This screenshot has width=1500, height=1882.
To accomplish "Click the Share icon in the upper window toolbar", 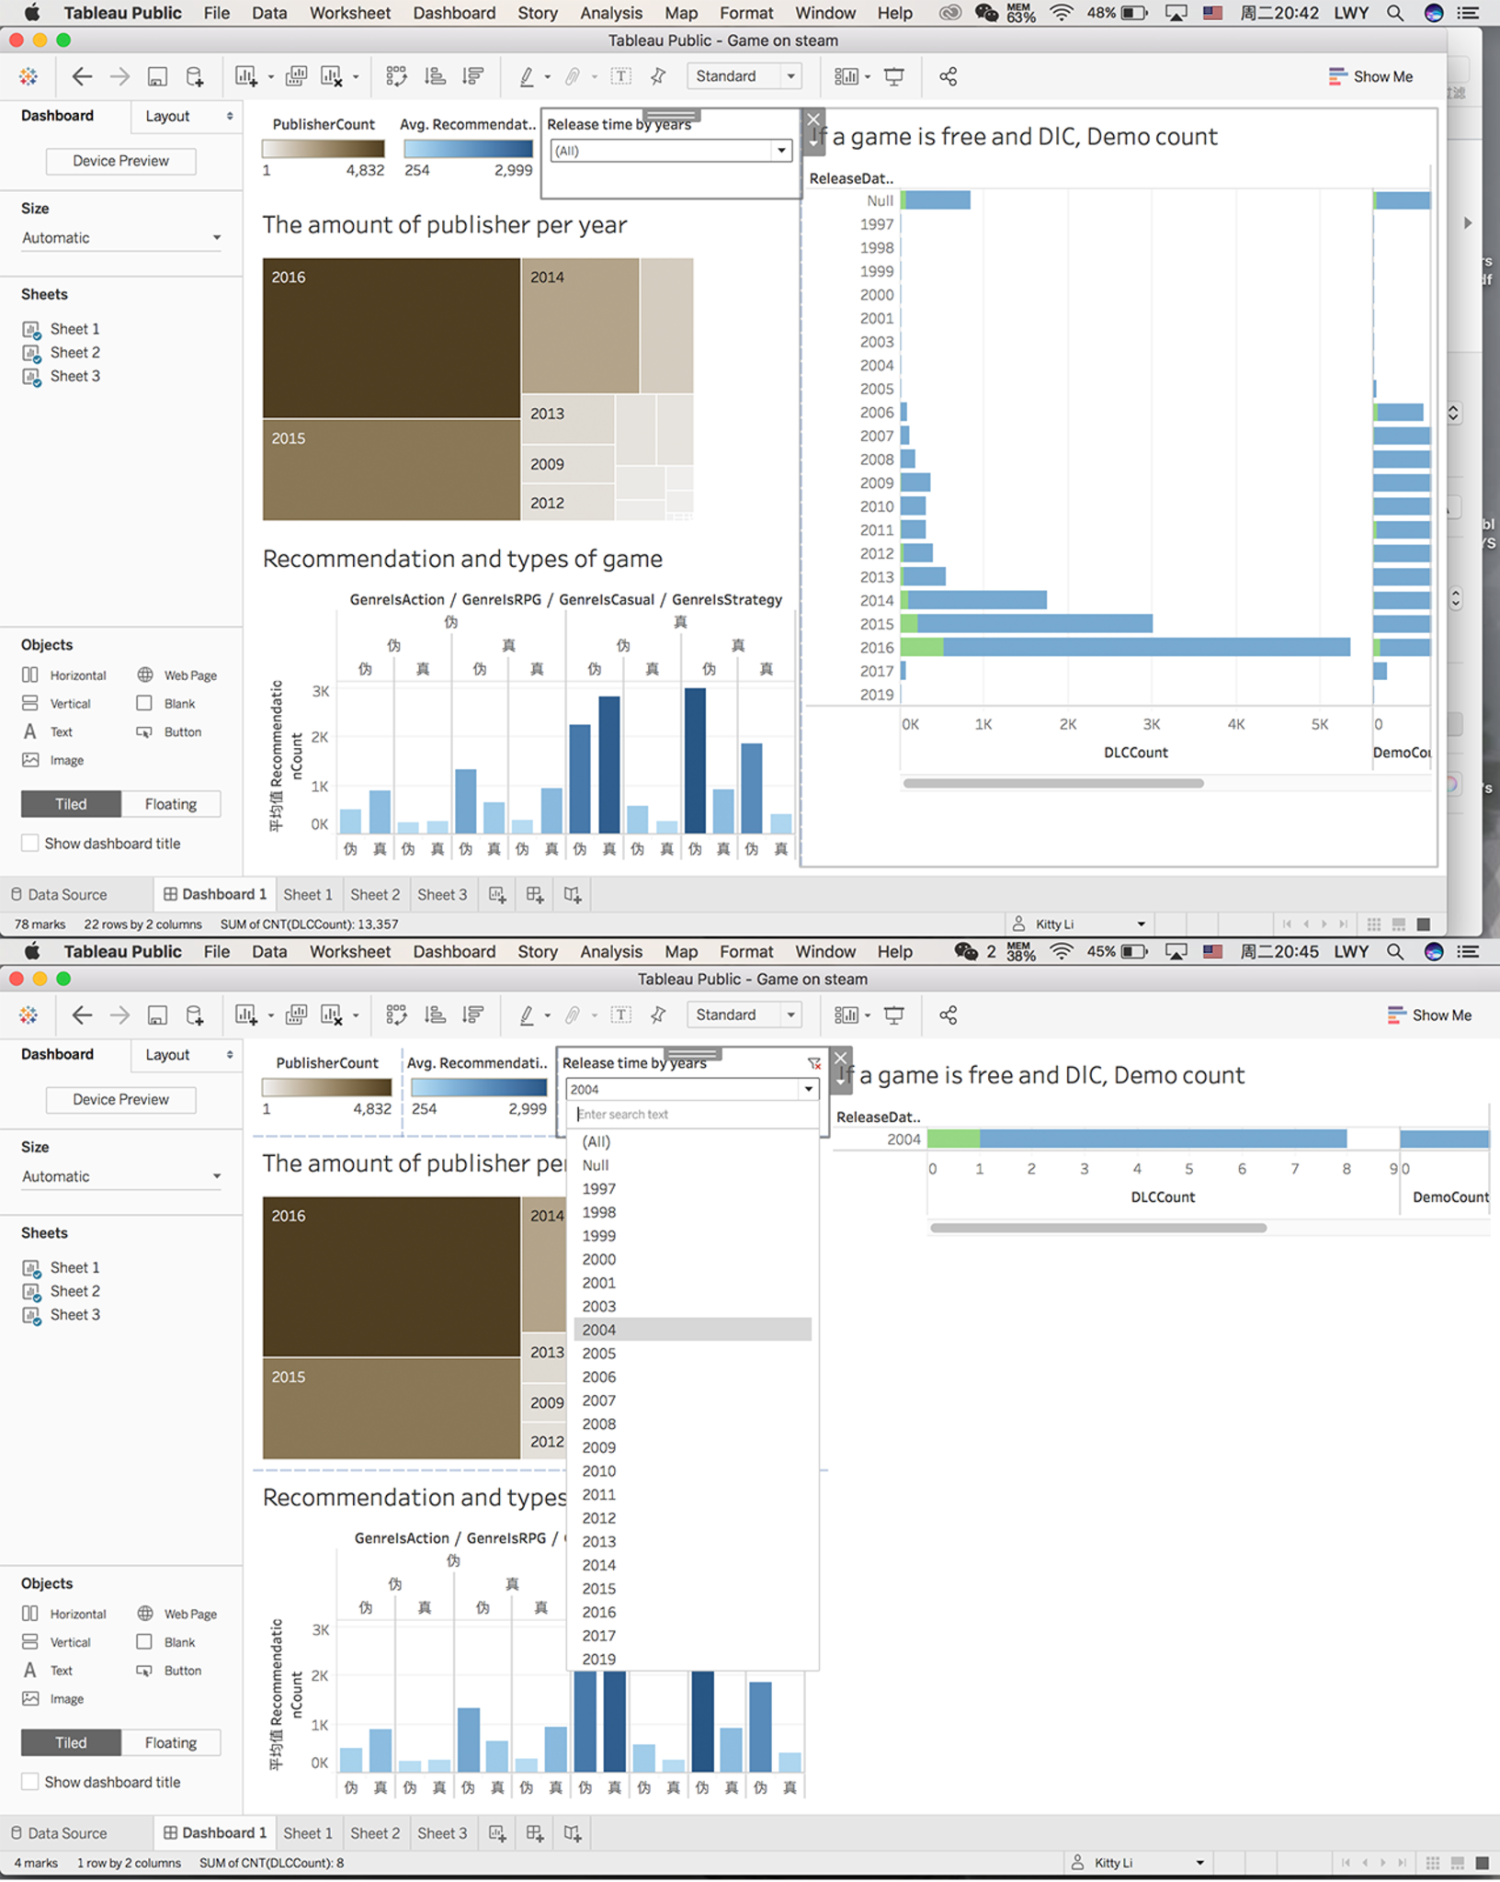I will click(x=948, y=76).
